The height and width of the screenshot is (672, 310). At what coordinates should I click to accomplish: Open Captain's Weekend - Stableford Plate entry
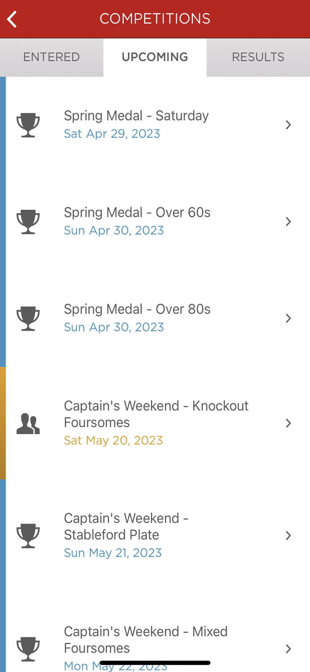pyautogui.click(x=158, y=536)
